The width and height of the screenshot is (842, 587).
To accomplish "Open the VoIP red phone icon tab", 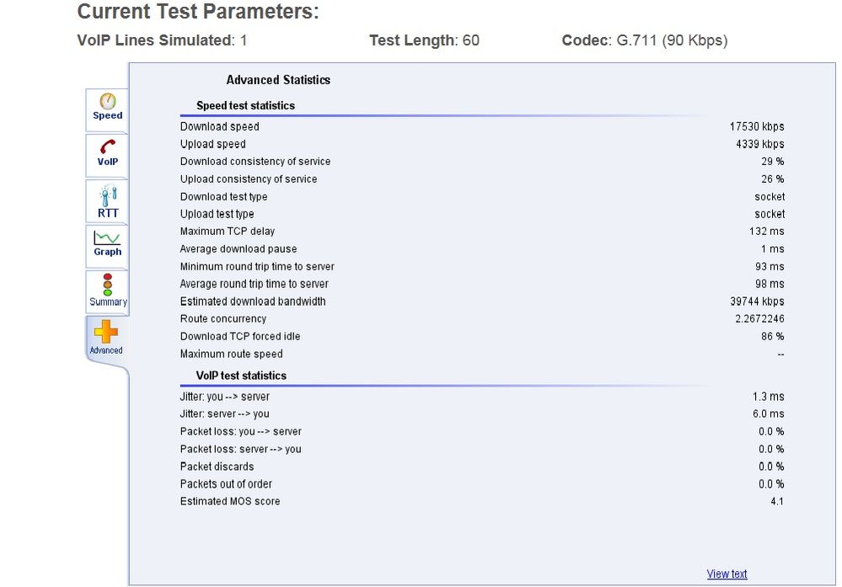I will tap(107, 154).
